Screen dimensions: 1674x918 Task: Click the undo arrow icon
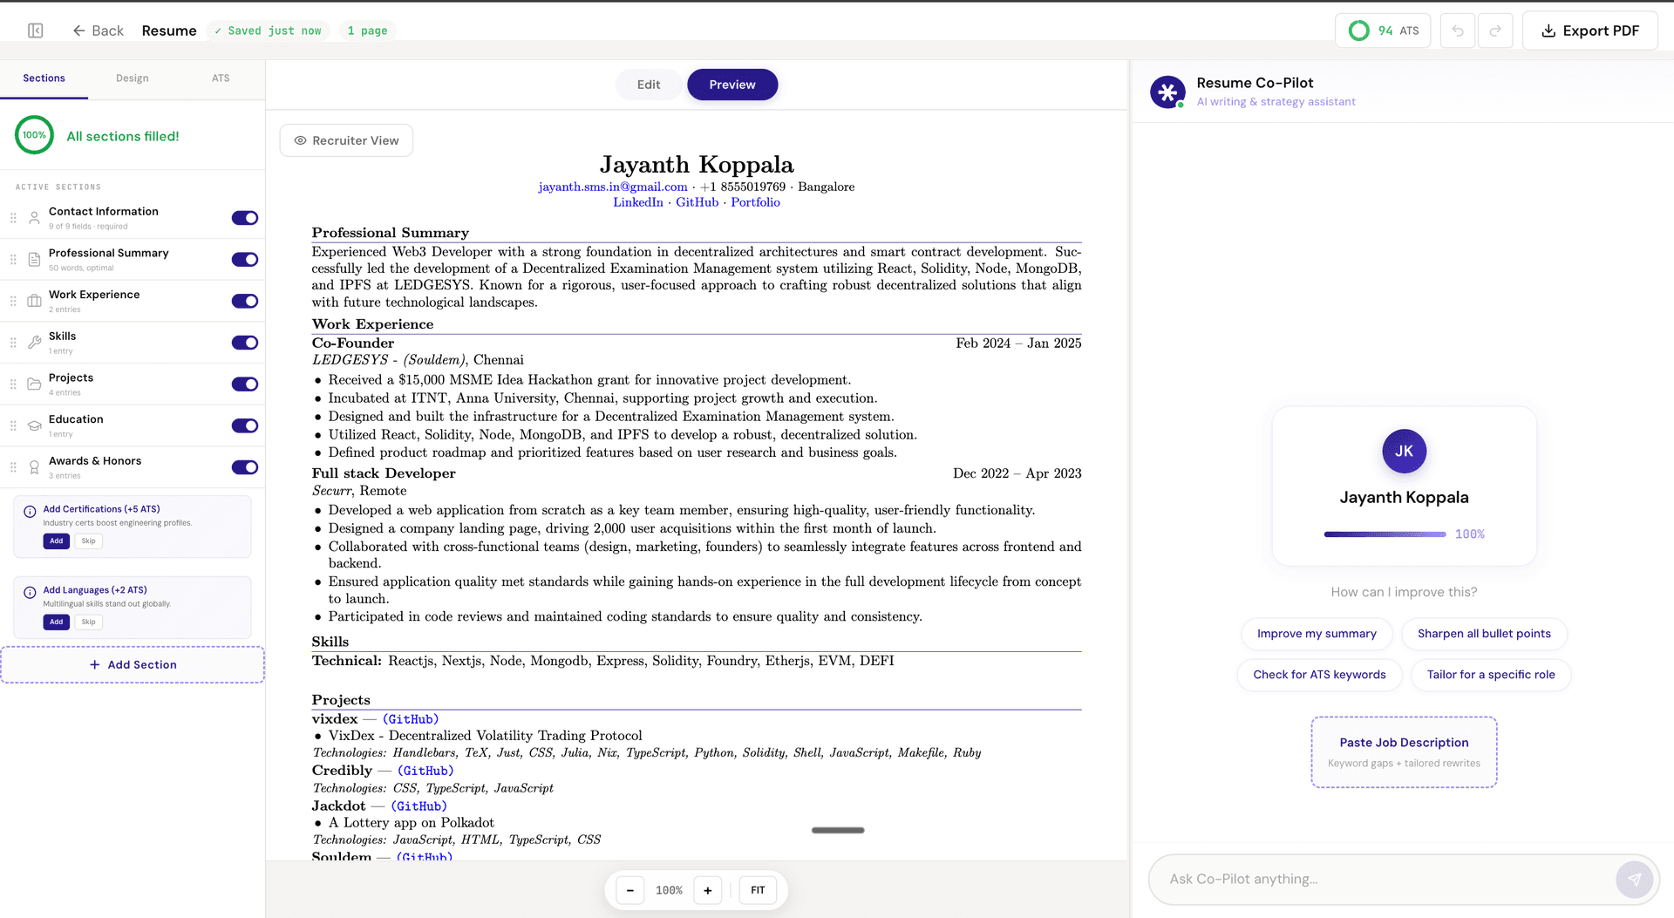(1458, 31)
